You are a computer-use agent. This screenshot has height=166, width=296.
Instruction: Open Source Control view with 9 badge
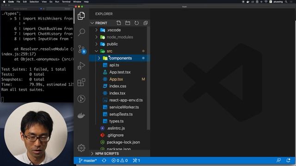pyautogui.click(x=82, y=49)
